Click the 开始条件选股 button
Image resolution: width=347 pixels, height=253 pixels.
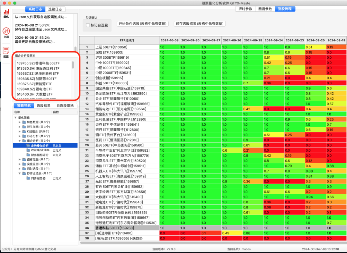tap(143, 24)
